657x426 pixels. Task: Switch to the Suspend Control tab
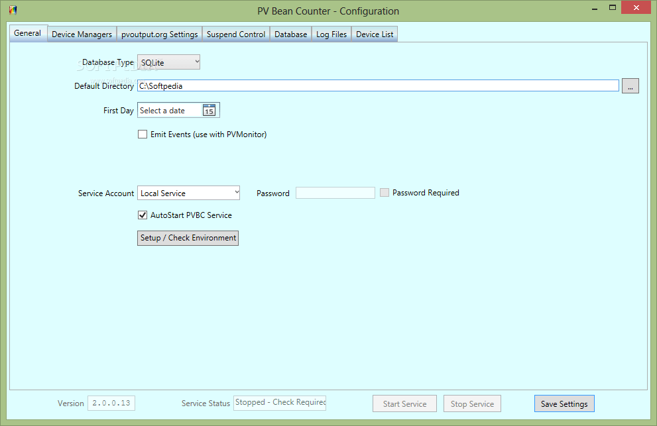pyautogui.click(x=235, y=34)
